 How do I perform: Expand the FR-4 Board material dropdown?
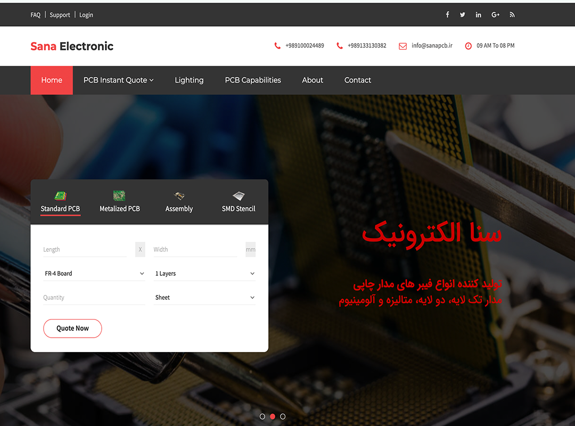click(94, 274)
